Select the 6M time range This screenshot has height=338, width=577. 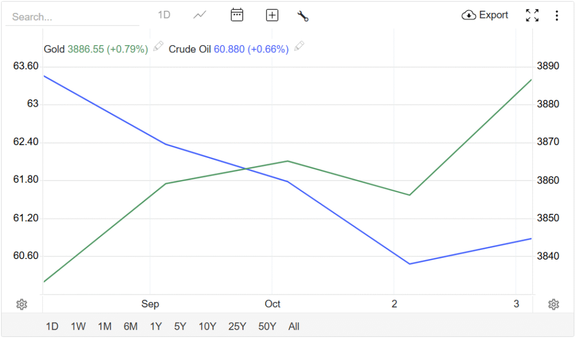point(130,326)
